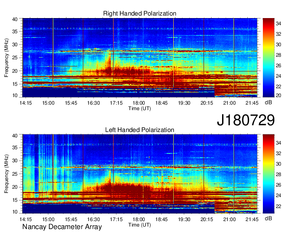Click 17:15 tick on upper time axis
The height and width of the screenshot is (232, 286).
pyautogui.click(x=116, y=103)
